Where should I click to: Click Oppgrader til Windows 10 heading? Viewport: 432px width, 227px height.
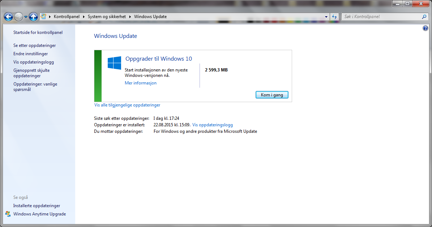[159, 58]
